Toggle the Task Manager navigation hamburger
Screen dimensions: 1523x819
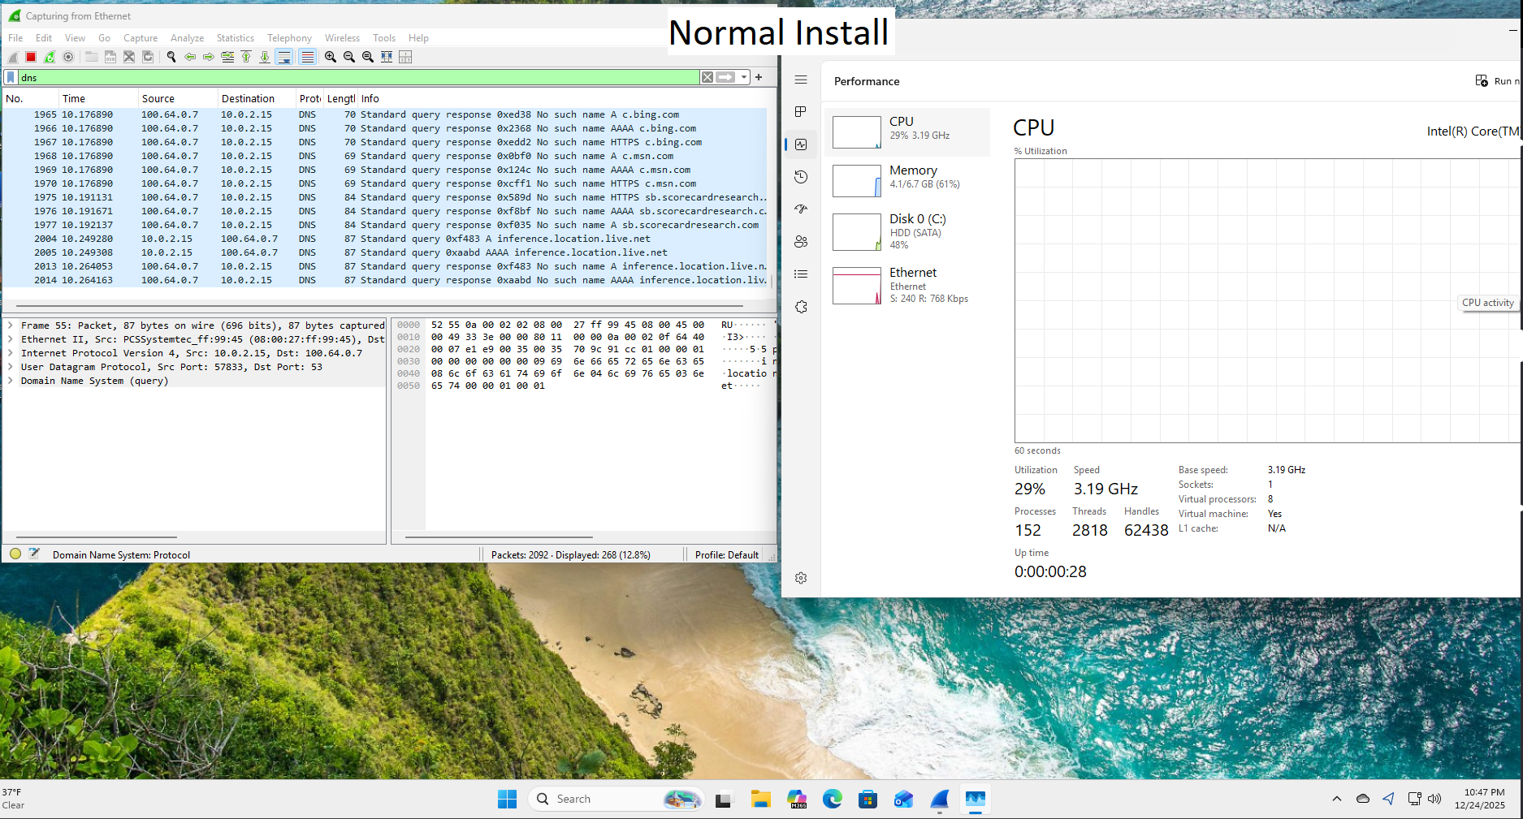[801, 80]
